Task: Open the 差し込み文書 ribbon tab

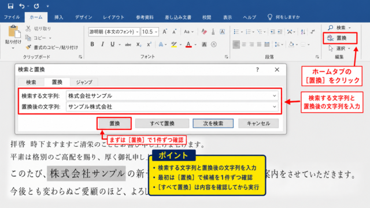Action: pos(178,17)
